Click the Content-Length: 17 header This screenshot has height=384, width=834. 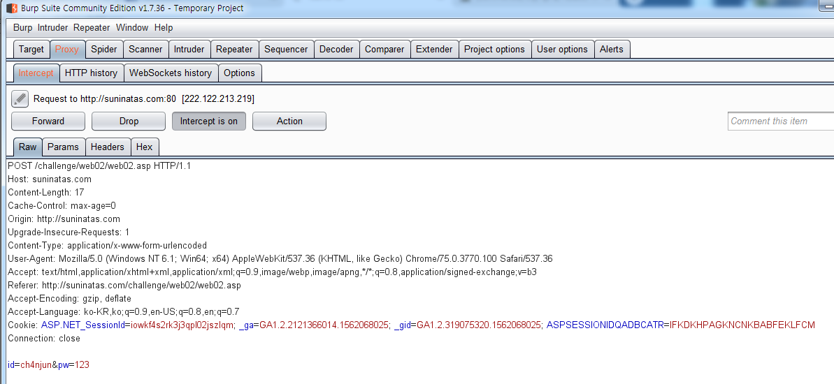tap(45, 192)
